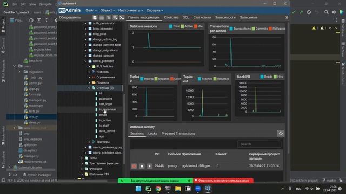The height and width of the screenshot is (194, 346).
Task: Click the master branch indicator in PyCharm
Action: coord(329,181)
